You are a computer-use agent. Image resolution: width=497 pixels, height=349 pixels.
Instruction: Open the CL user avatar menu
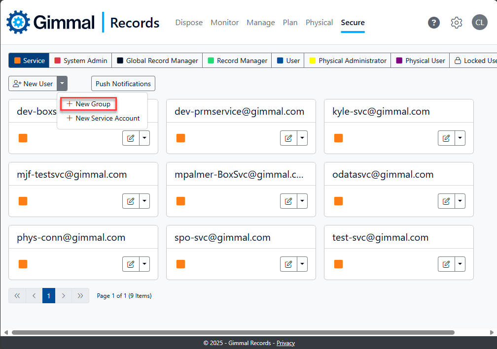[x=479, y=23]
